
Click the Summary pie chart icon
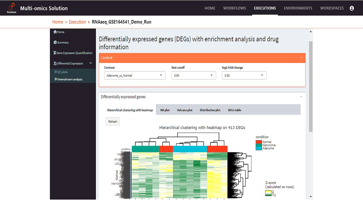tap(55, 42)
